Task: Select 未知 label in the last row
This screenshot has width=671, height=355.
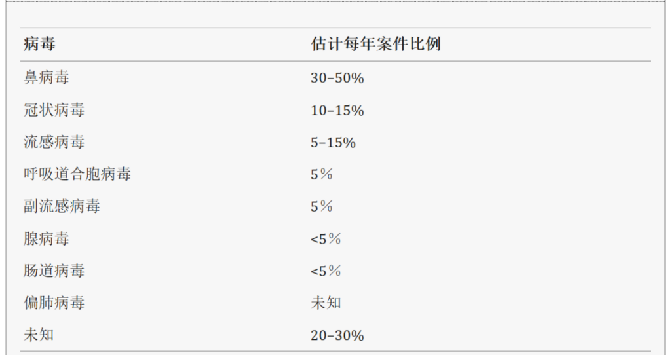Action: click(x=39, y=335)
